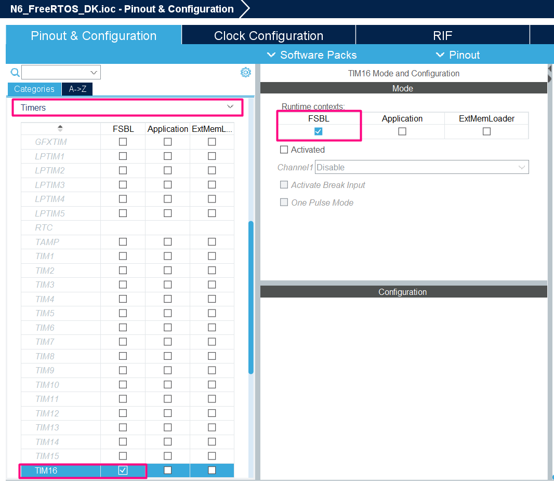Select the RTC peripheral entry
Viewport: 554px width, 485px height.
[x=44, y=227]
